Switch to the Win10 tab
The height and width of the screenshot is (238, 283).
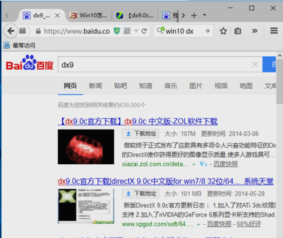click(x=89, y=16)
